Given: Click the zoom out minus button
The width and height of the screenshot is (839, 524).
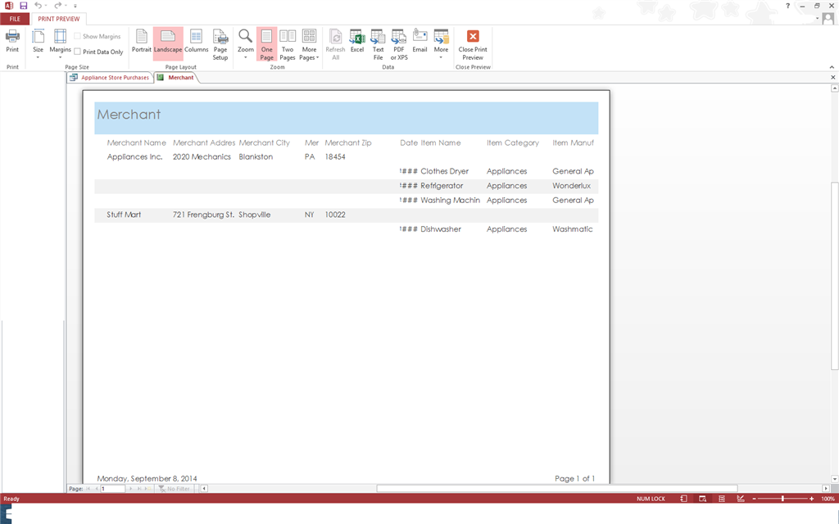Looking at the screenshot, I should [755, 499].
